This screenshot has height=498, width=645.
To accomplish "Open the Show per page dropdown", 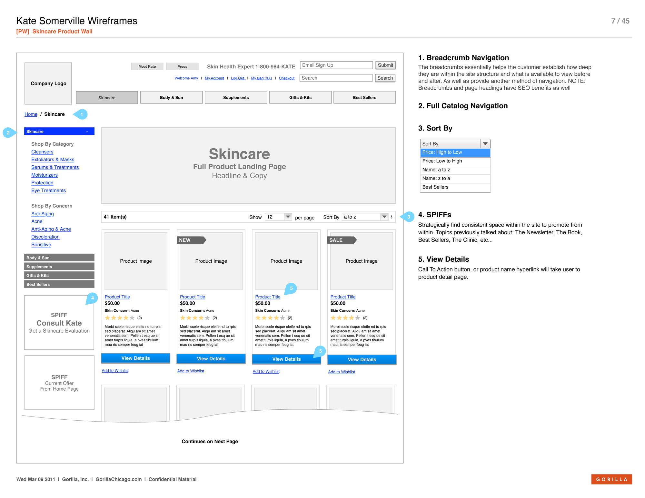I will point(278,217).
